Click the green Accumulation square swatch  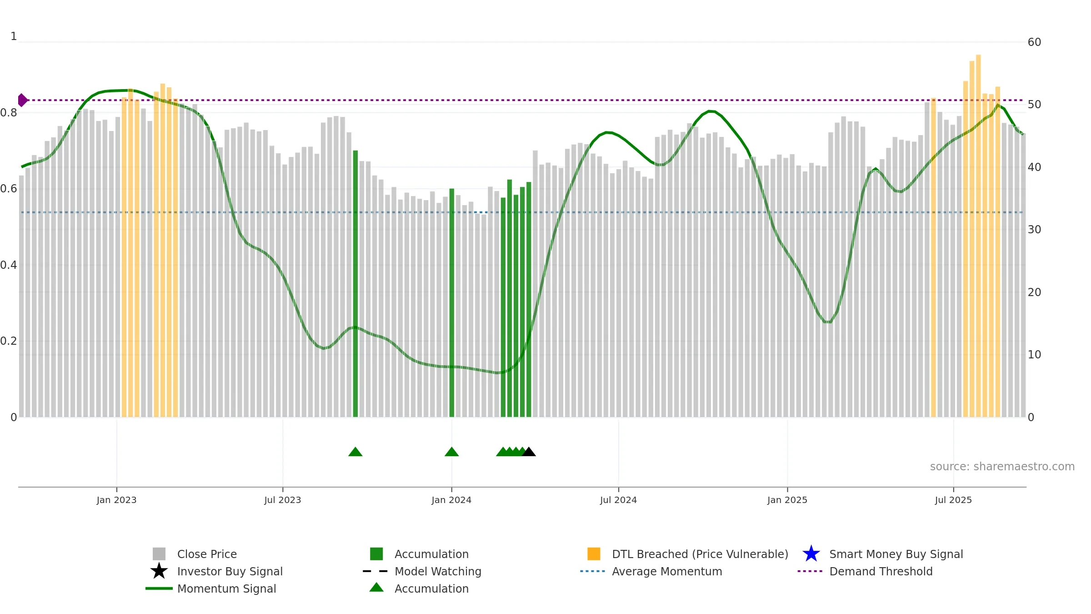[x=376, y=554]
